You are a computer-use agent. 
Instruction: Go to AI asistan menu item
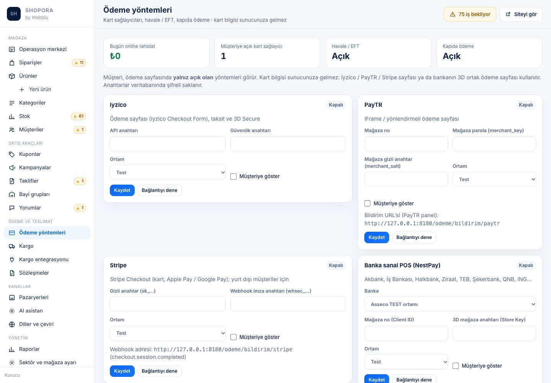tap(47, 311)
